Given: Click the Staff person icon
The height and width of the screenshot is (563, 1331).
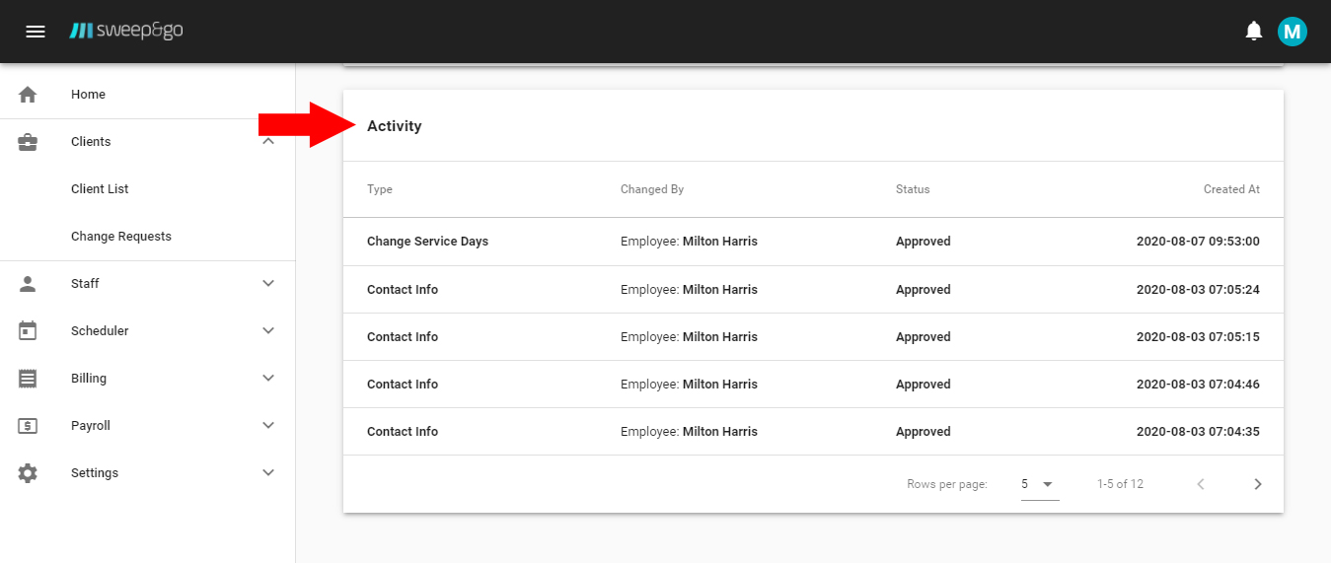Looking at the screenshot, I should [x=28, y=284].
